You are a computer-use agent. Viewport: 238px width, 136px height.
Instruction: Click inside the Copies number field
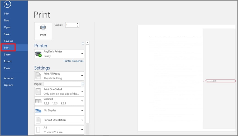(71, 25)
